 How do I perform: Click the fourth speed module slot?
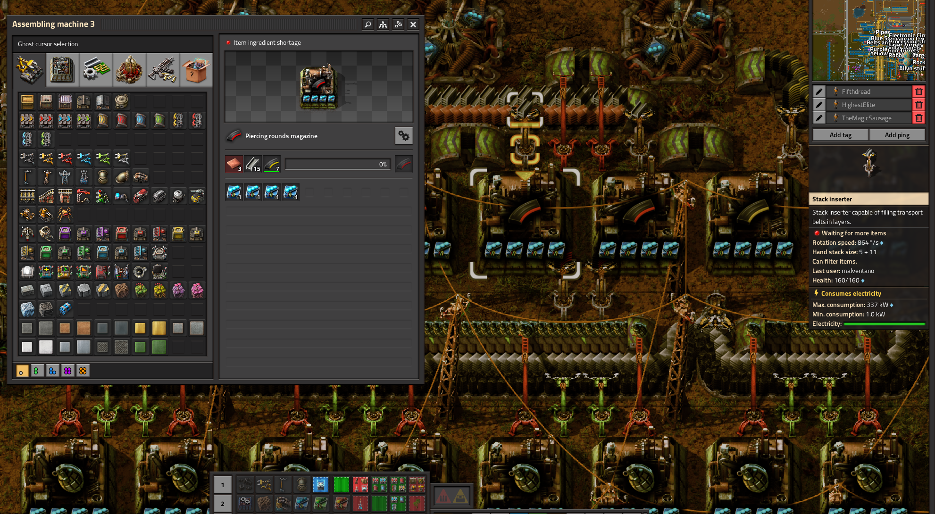291,192
